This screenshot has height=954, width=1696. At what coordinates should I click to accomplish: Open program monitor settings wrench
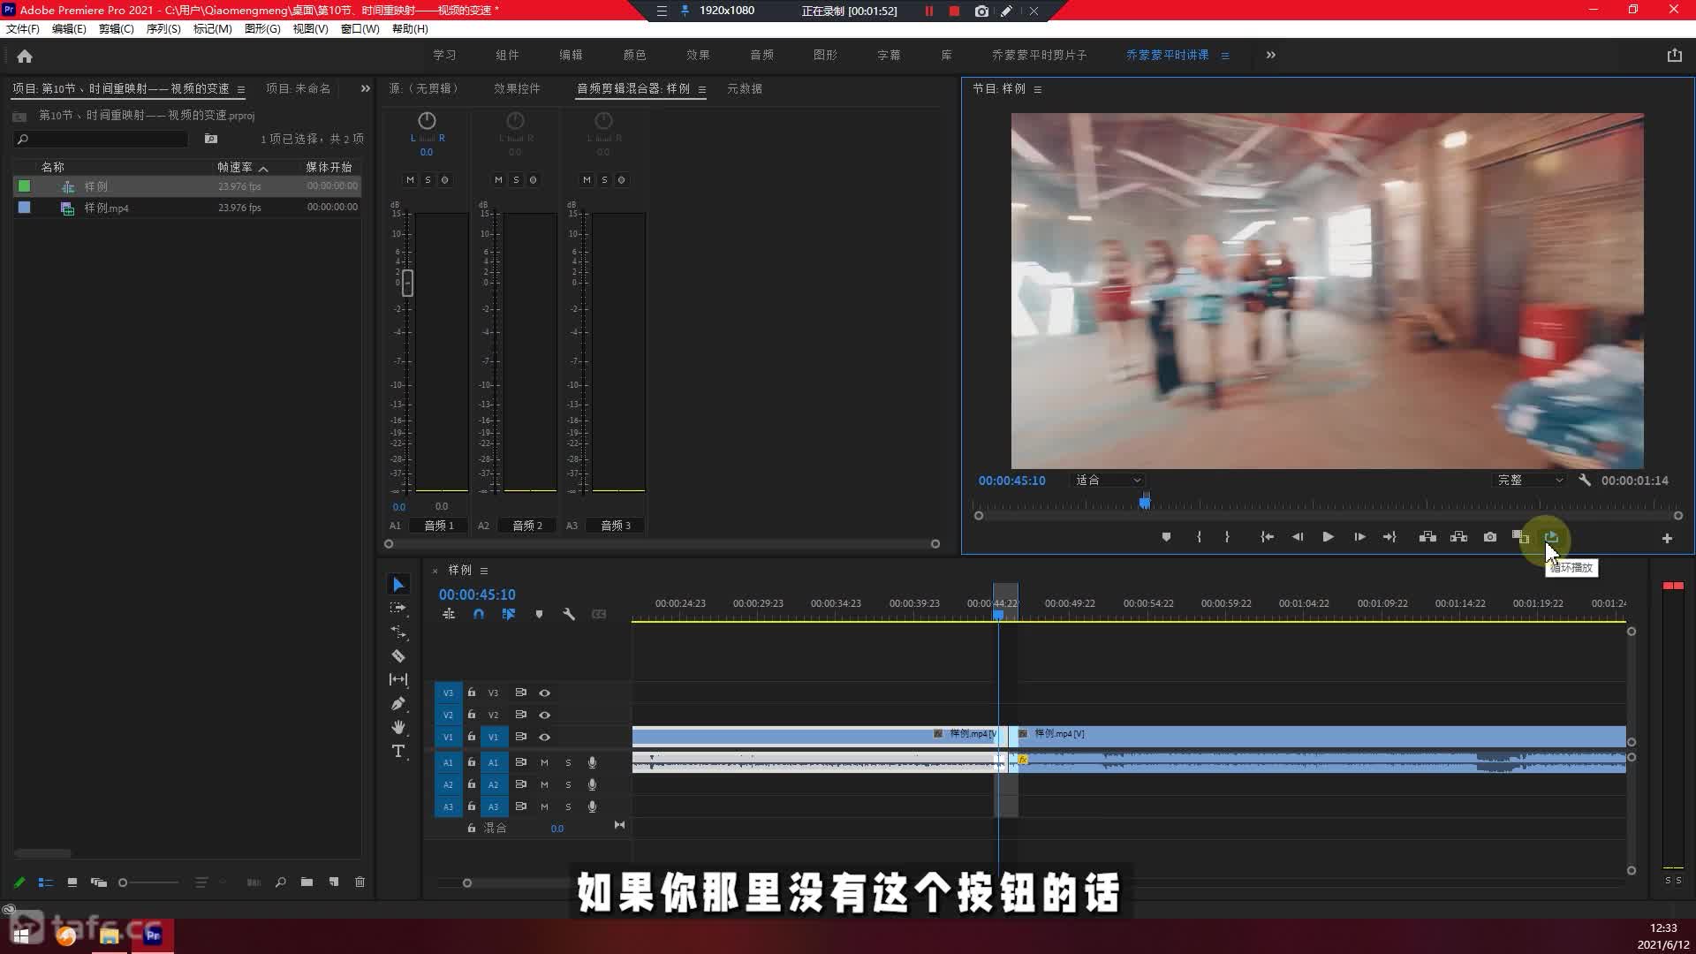pos(1585,481)
